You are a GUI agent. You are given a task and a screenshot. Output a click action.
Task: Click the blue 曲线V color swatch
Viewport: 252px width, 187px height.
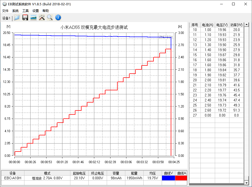[168, 178]
